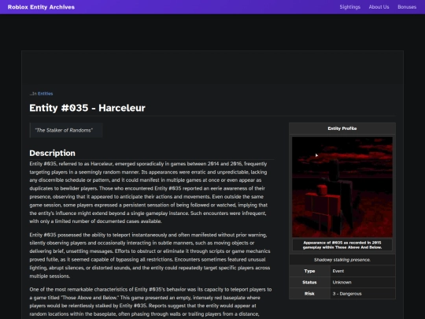Click the Risk label in profile table
425x319 pixels.
point(309,294)
